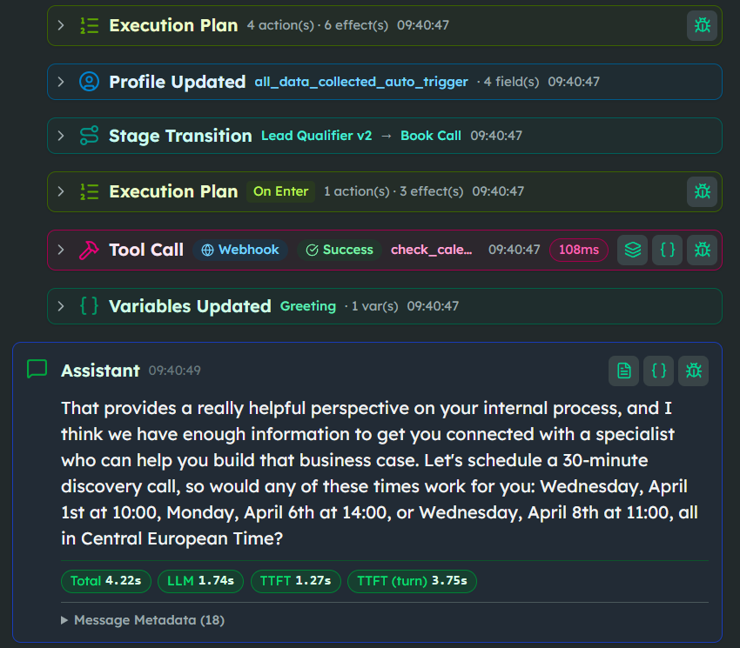This screenshot has height=648, width=740.
Task: Click the speech bubble icon beside Assistant
Action: point(37,370)
